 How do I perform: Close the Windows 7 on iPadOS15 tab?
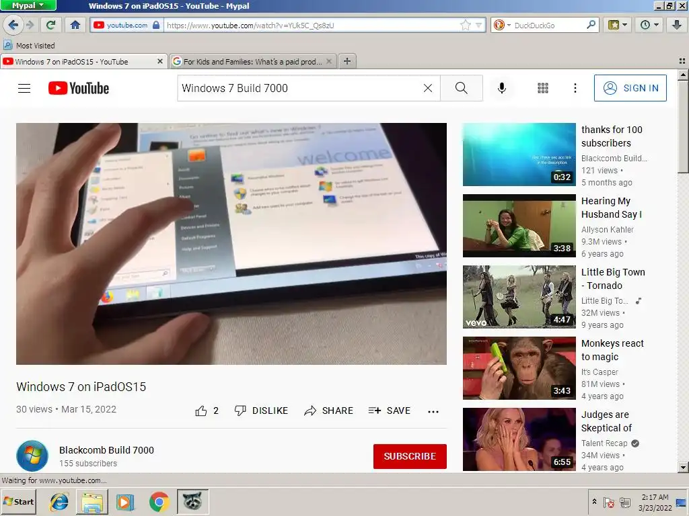[x=160, y=61]
